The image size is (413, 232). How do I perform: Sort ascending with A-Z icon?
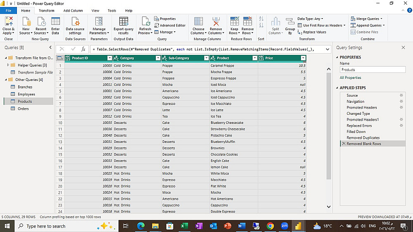click(x=261, y=19)
